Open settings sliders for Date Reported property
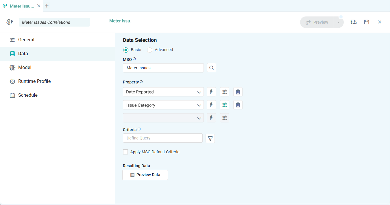 (225, 92)
